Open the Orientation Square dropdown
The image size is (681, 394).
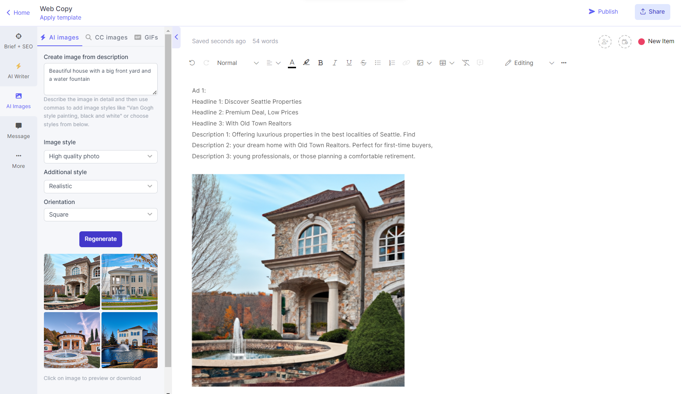(101, 215)
